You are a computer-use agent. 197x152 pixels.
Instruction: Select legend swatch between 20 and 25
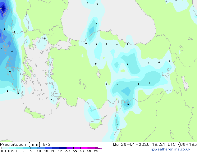(x=55, y=148)
